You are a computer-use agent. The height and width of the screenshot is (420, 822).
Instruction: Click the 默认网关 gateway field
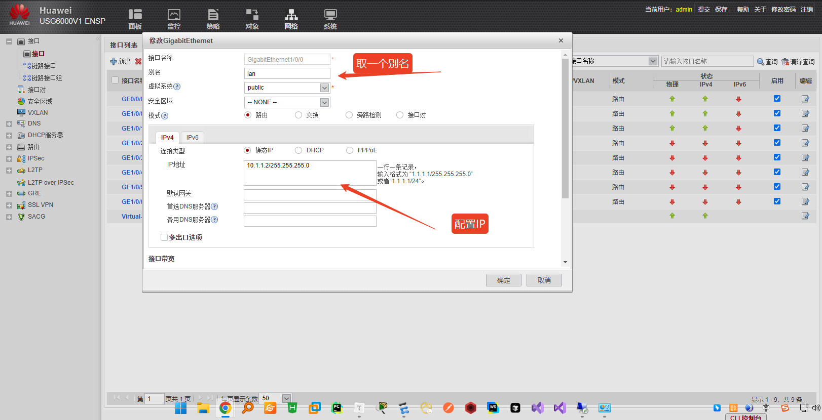310,195
